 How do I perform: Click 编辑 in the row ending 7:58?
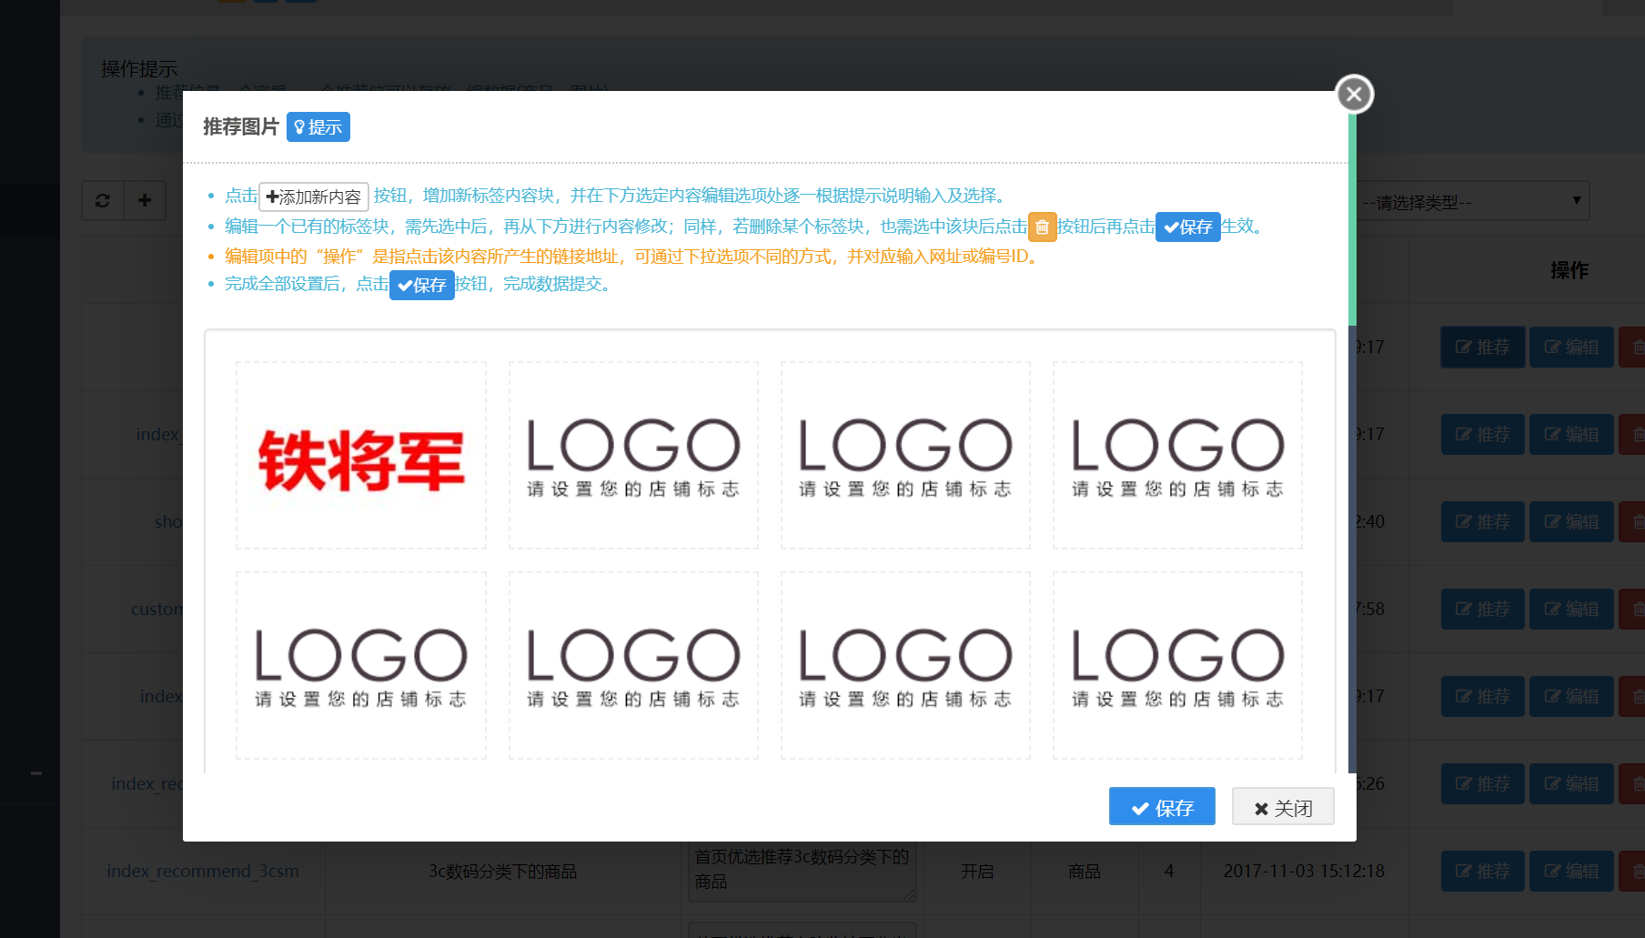1571,609
